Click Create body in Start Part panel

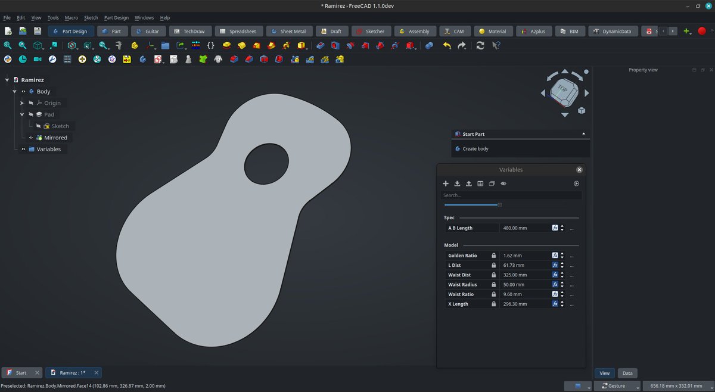tap(475, 148)
